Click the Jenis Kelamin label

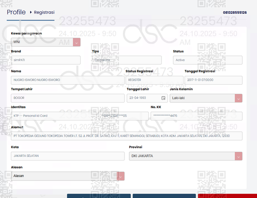181,89
